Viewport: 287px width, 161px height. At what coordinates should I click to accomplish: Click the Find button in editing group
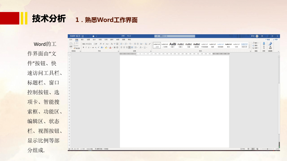pos(255,43)
